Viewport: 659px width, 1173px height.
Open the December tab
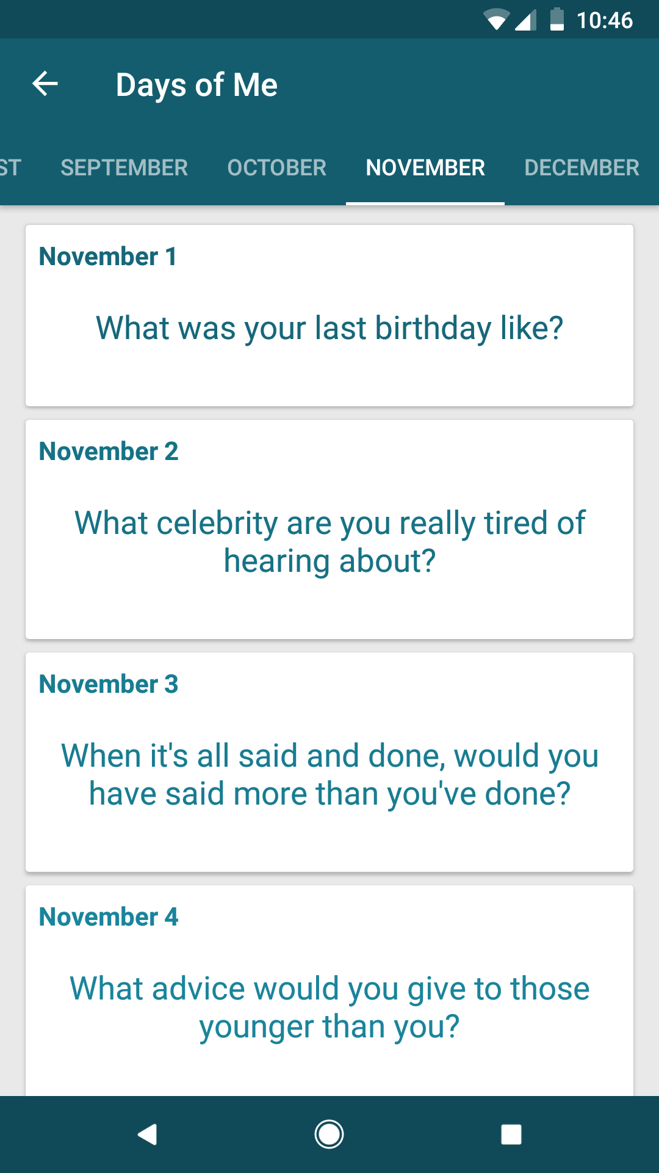[x=582, y=167]
